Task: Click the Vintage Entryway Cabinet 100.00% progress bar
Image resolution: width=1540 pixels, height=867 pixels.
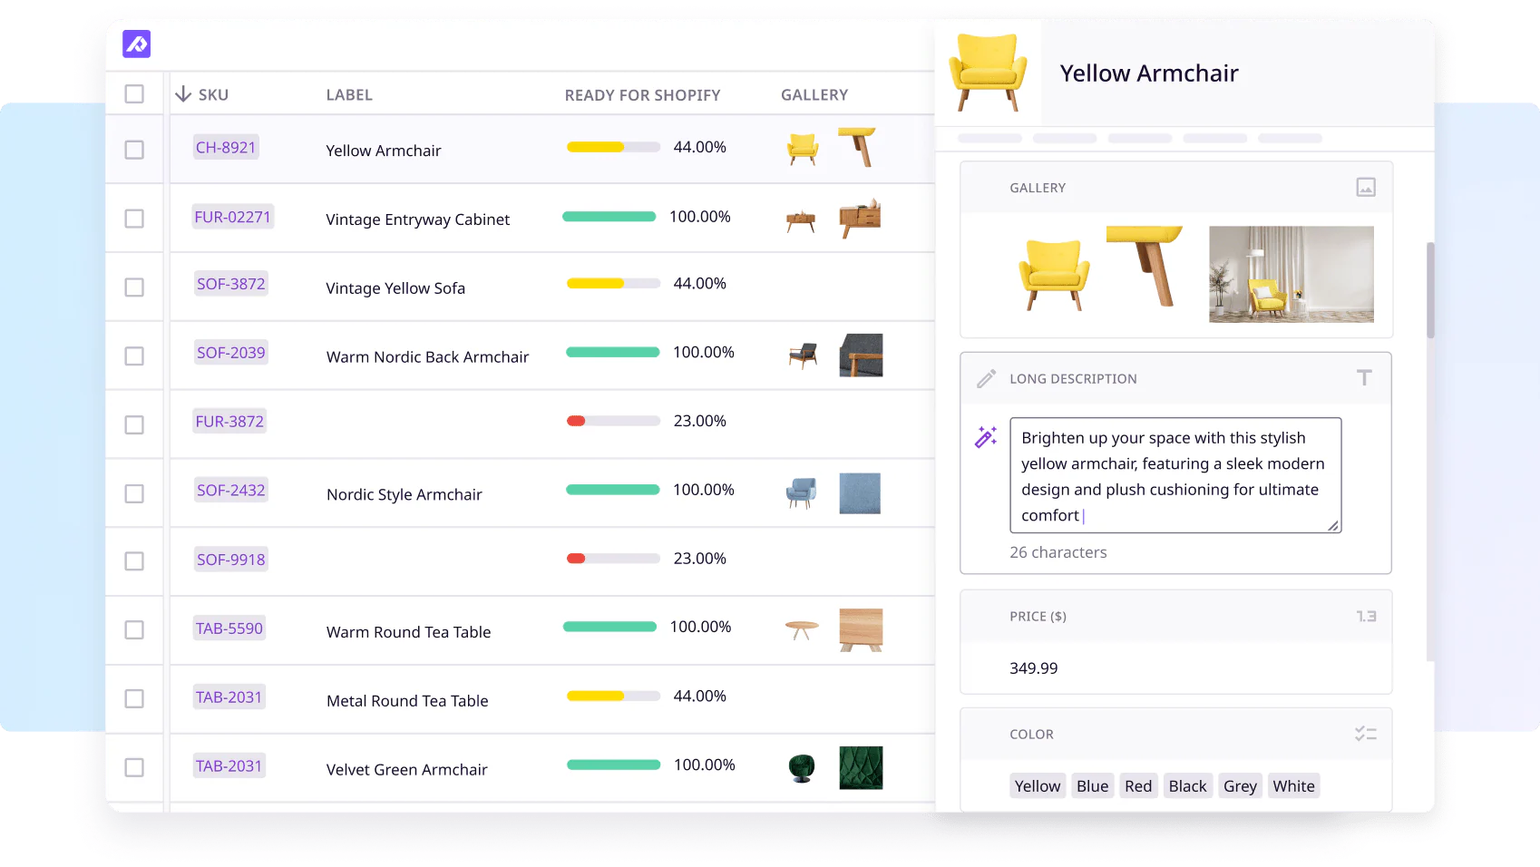Action: point(609,217)
